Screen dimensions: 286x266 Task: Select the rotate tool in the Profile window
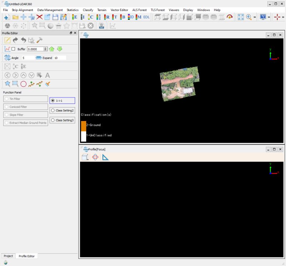pyautogui.click(x=95, y=157)
